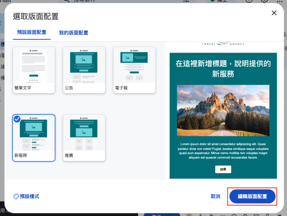The height and width of the screenshot is (216, 287).
Task: Select the 電子報 layout thumbnail
Action: pyautogui.click(x=134, y=70)
